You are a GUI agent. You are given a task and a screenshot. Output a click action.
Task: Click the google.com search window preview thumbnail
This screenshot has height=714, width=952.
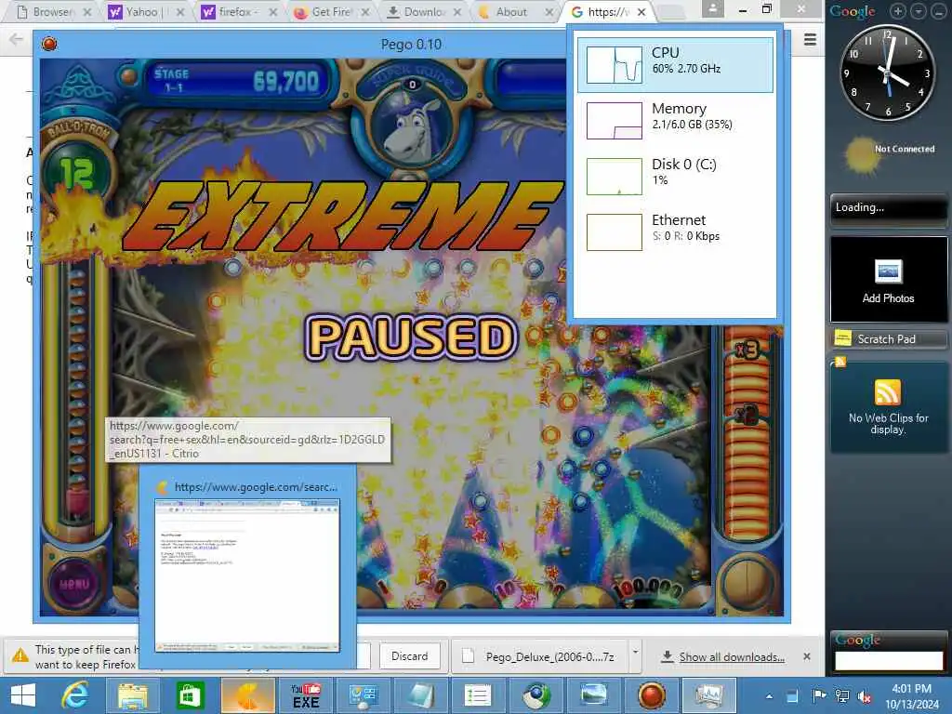point(247,575)
